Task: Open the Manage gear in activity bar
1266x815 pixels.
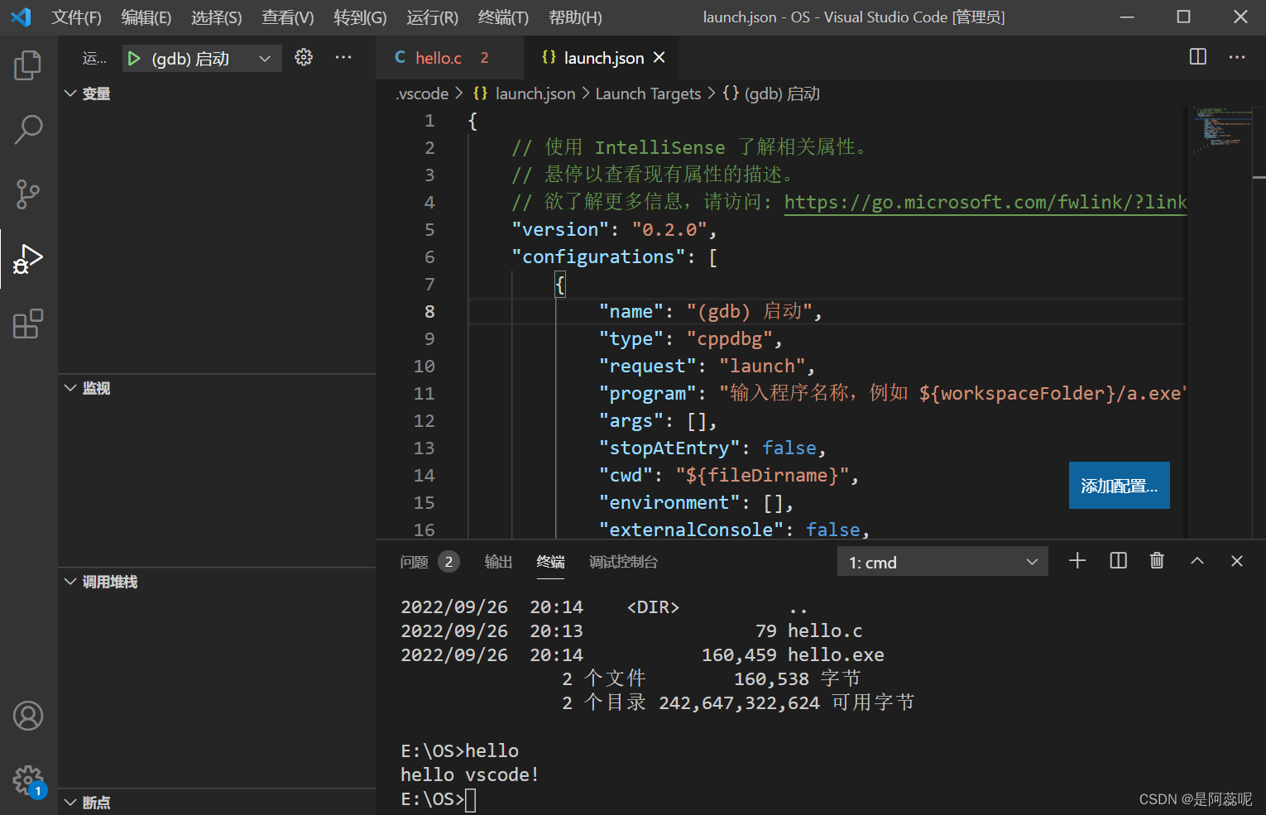Action: [x=28, y=779]
